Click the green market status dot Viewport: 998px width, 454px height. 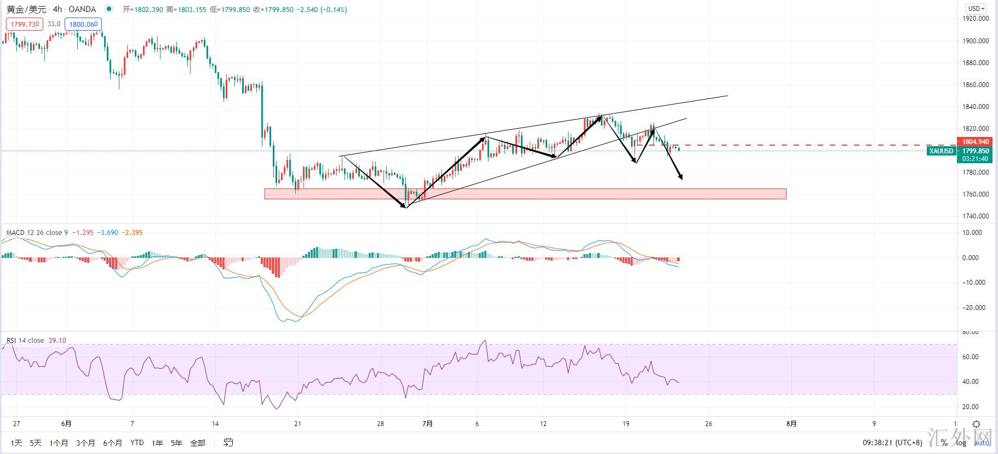(x=110, y=9)
